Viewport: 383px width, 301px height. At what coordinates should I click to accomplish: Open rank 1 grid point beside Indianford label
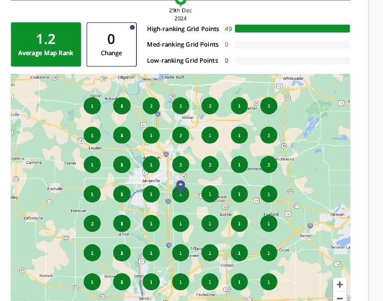point(122,106)
